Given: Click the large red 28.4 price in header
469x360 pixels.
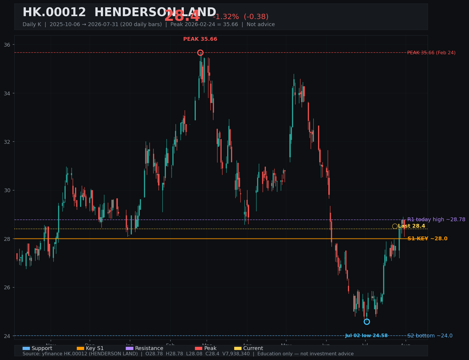Looking at the screenshot, I should [182, 16].
